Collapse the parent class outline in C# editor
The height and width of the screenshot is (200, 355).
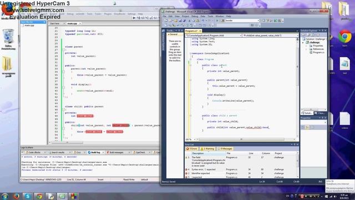point(190,66)
